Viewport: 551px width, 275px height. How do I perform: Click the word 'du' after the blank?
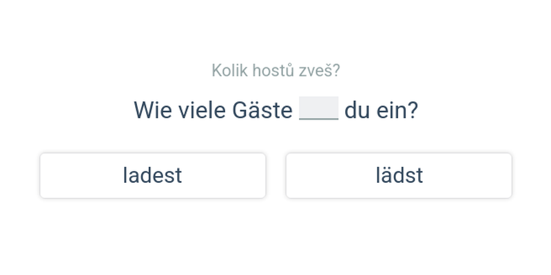tap(357, 110)
